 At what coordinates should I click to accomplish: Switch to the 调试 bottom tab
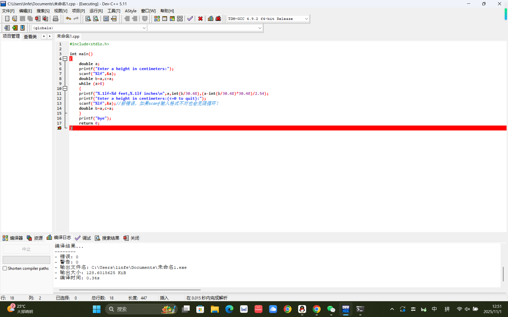coord(83,238)
